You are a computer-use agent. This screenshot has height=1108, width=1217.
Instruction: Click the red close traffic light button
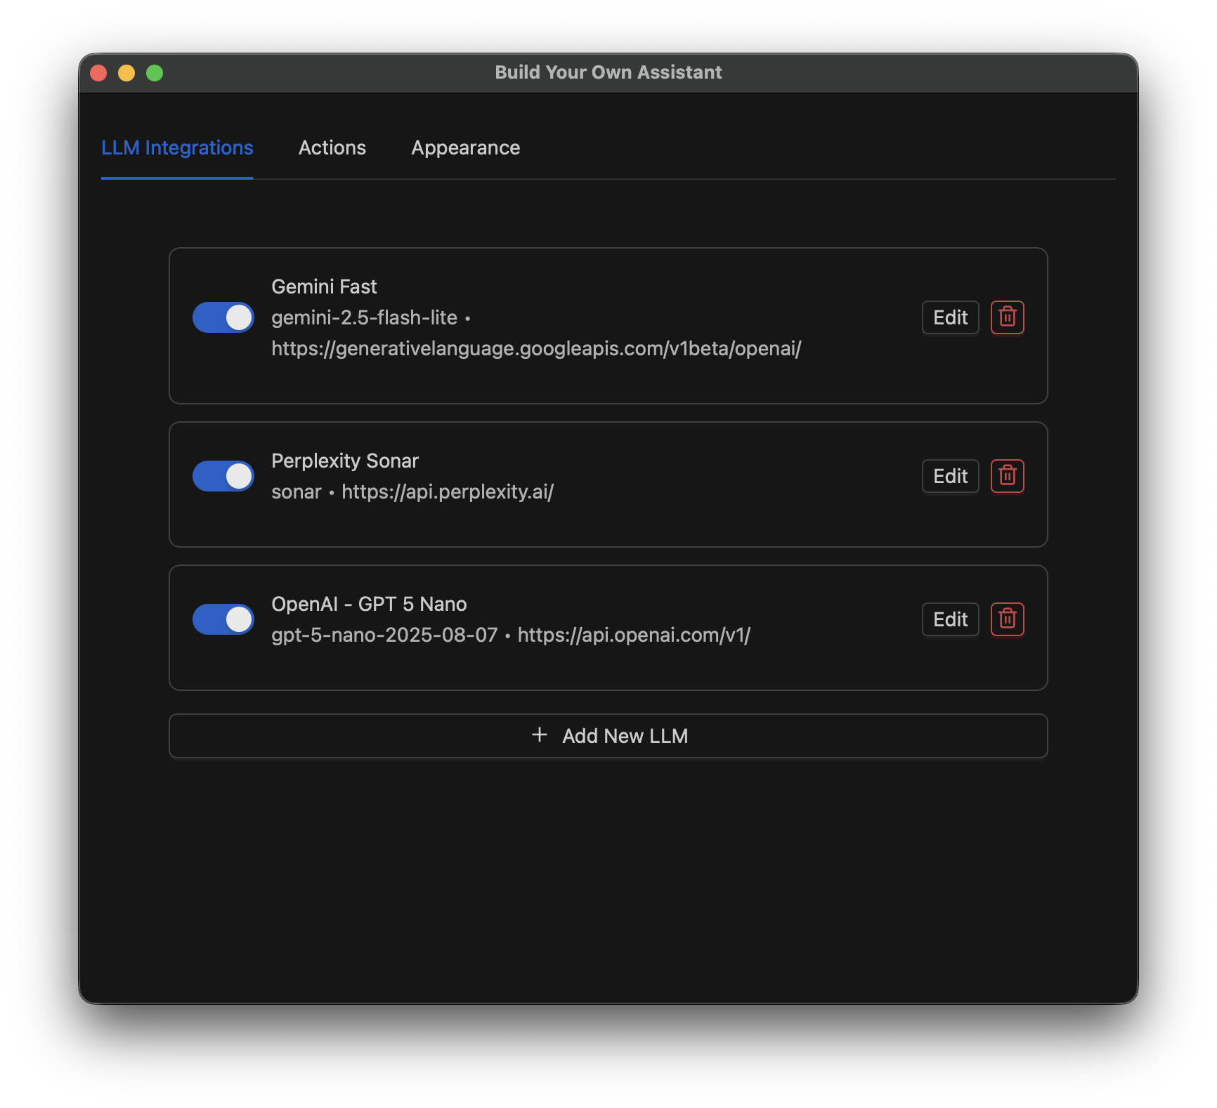(99, 72)
